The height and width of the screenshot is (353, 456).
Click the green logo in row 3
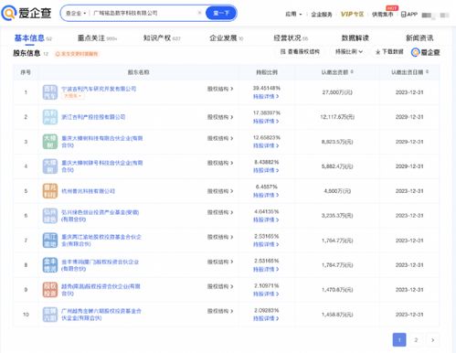click(x=50, y=142)
